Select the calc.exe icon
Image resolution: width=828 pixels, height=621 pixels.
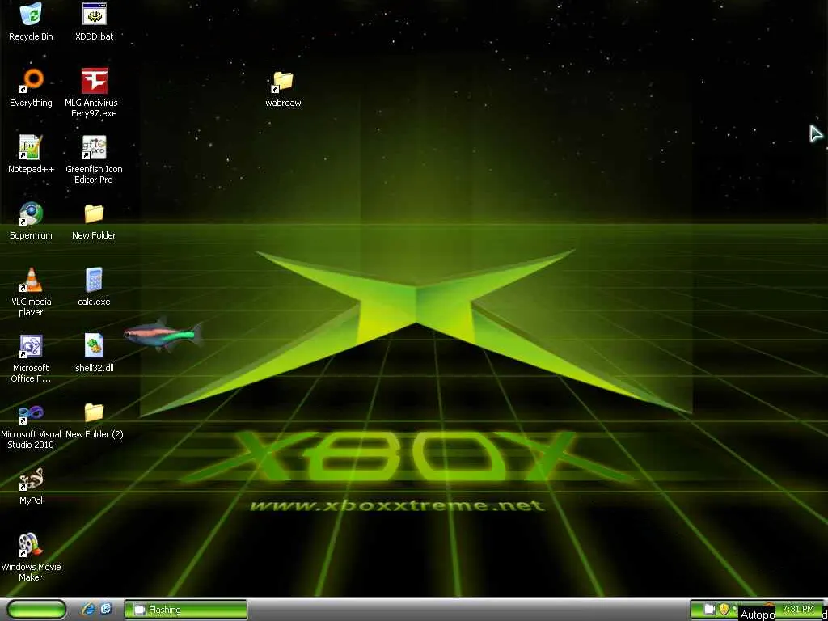coord(94,280)
